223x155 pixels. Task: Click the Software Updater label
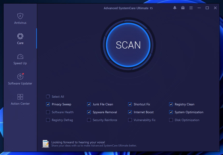[x=20, y=84]
